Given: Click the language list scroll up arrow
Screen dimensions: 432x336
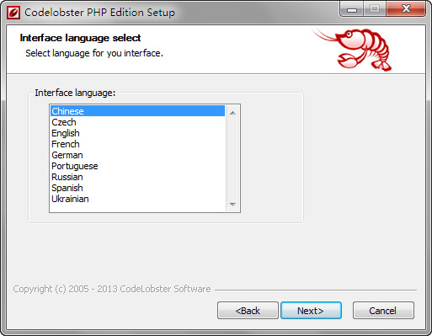Looking at the screenshot, I should coord(232,113).
